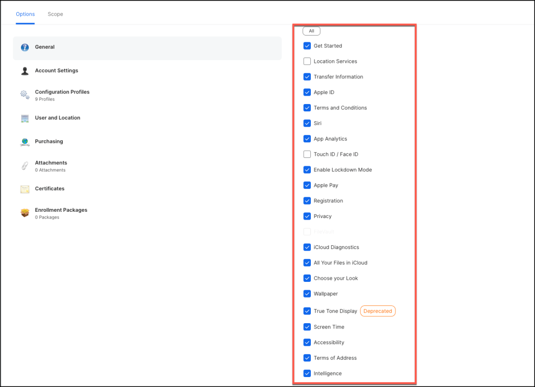Click the Purchasing globe icon
The height and width of the screenshot is (387, 535).
pos(25,142)
